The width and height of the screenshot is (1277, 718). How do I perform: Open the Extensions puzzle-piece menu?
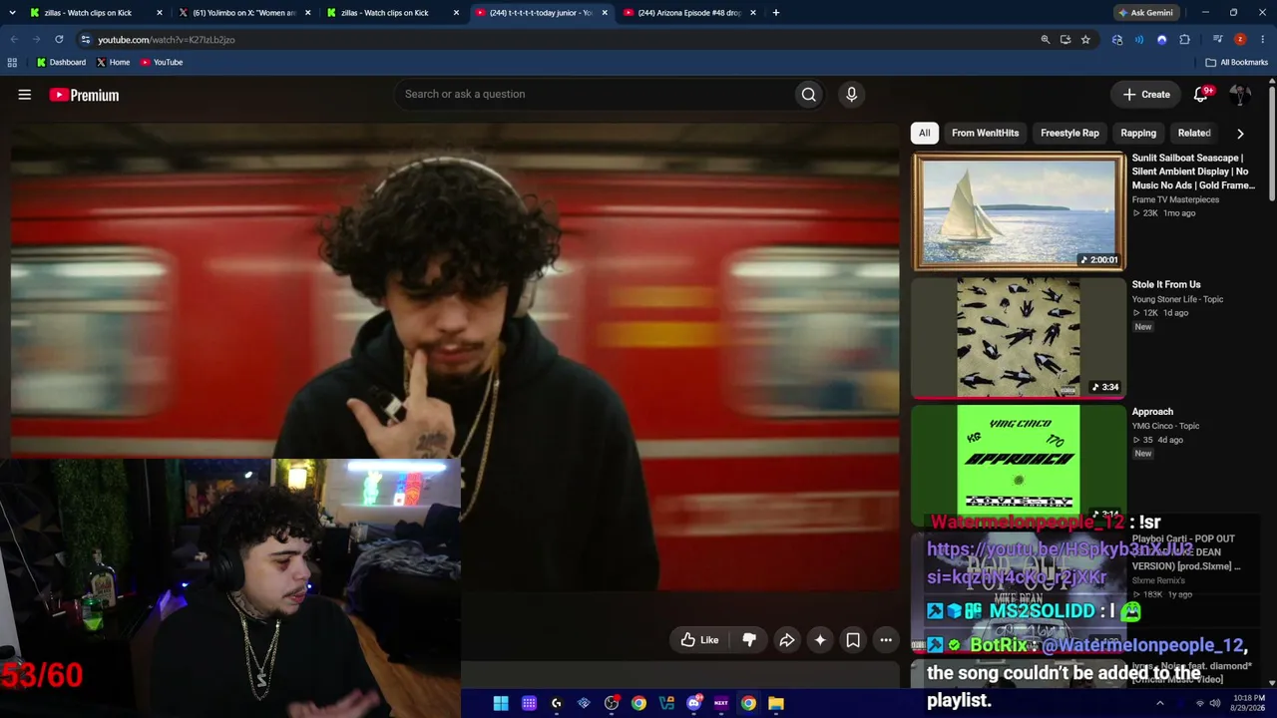point(1184,40)
